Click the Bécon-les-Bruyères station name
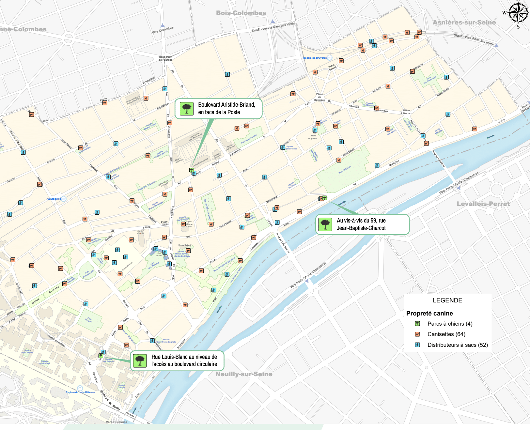Screen dimensions: 530x430 click(315, 58)
